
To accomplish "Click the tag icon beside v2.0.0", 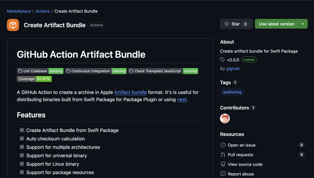I will [x=223, y=60].
